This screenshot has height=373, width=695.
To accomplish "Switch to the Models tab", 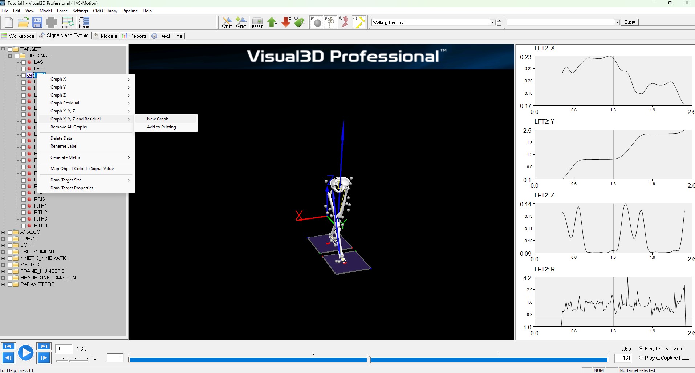I will click(x=105, y=36).
